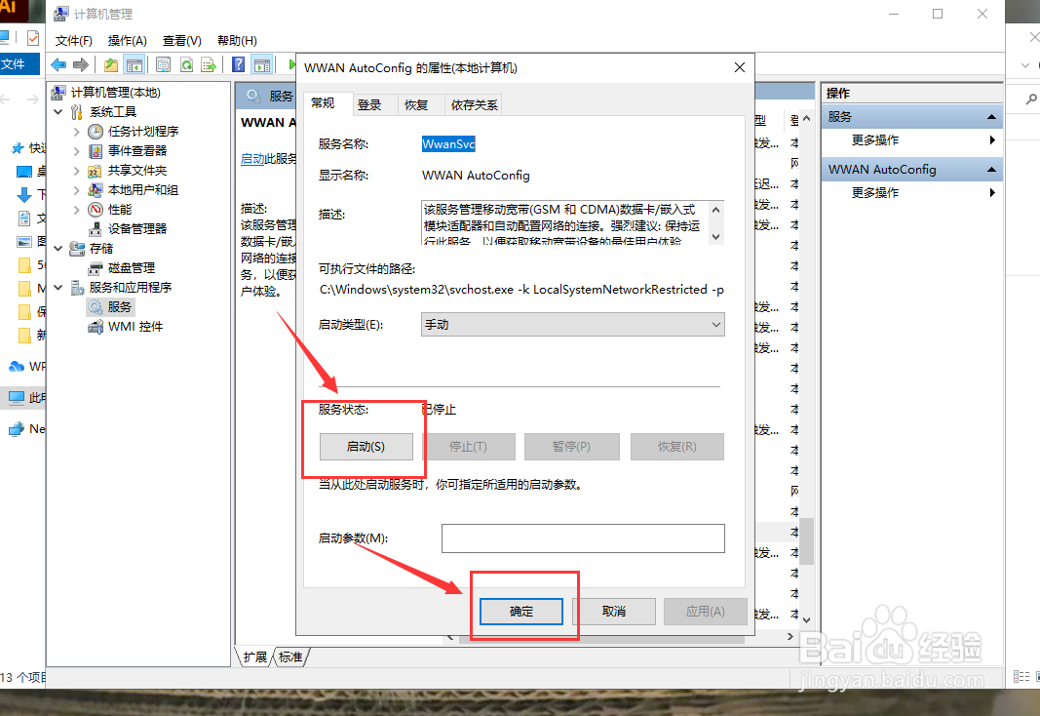Viewport: 1040px width, 716px height.
Task: Click the Back navigation arrow icon
Action: point(58,64)
